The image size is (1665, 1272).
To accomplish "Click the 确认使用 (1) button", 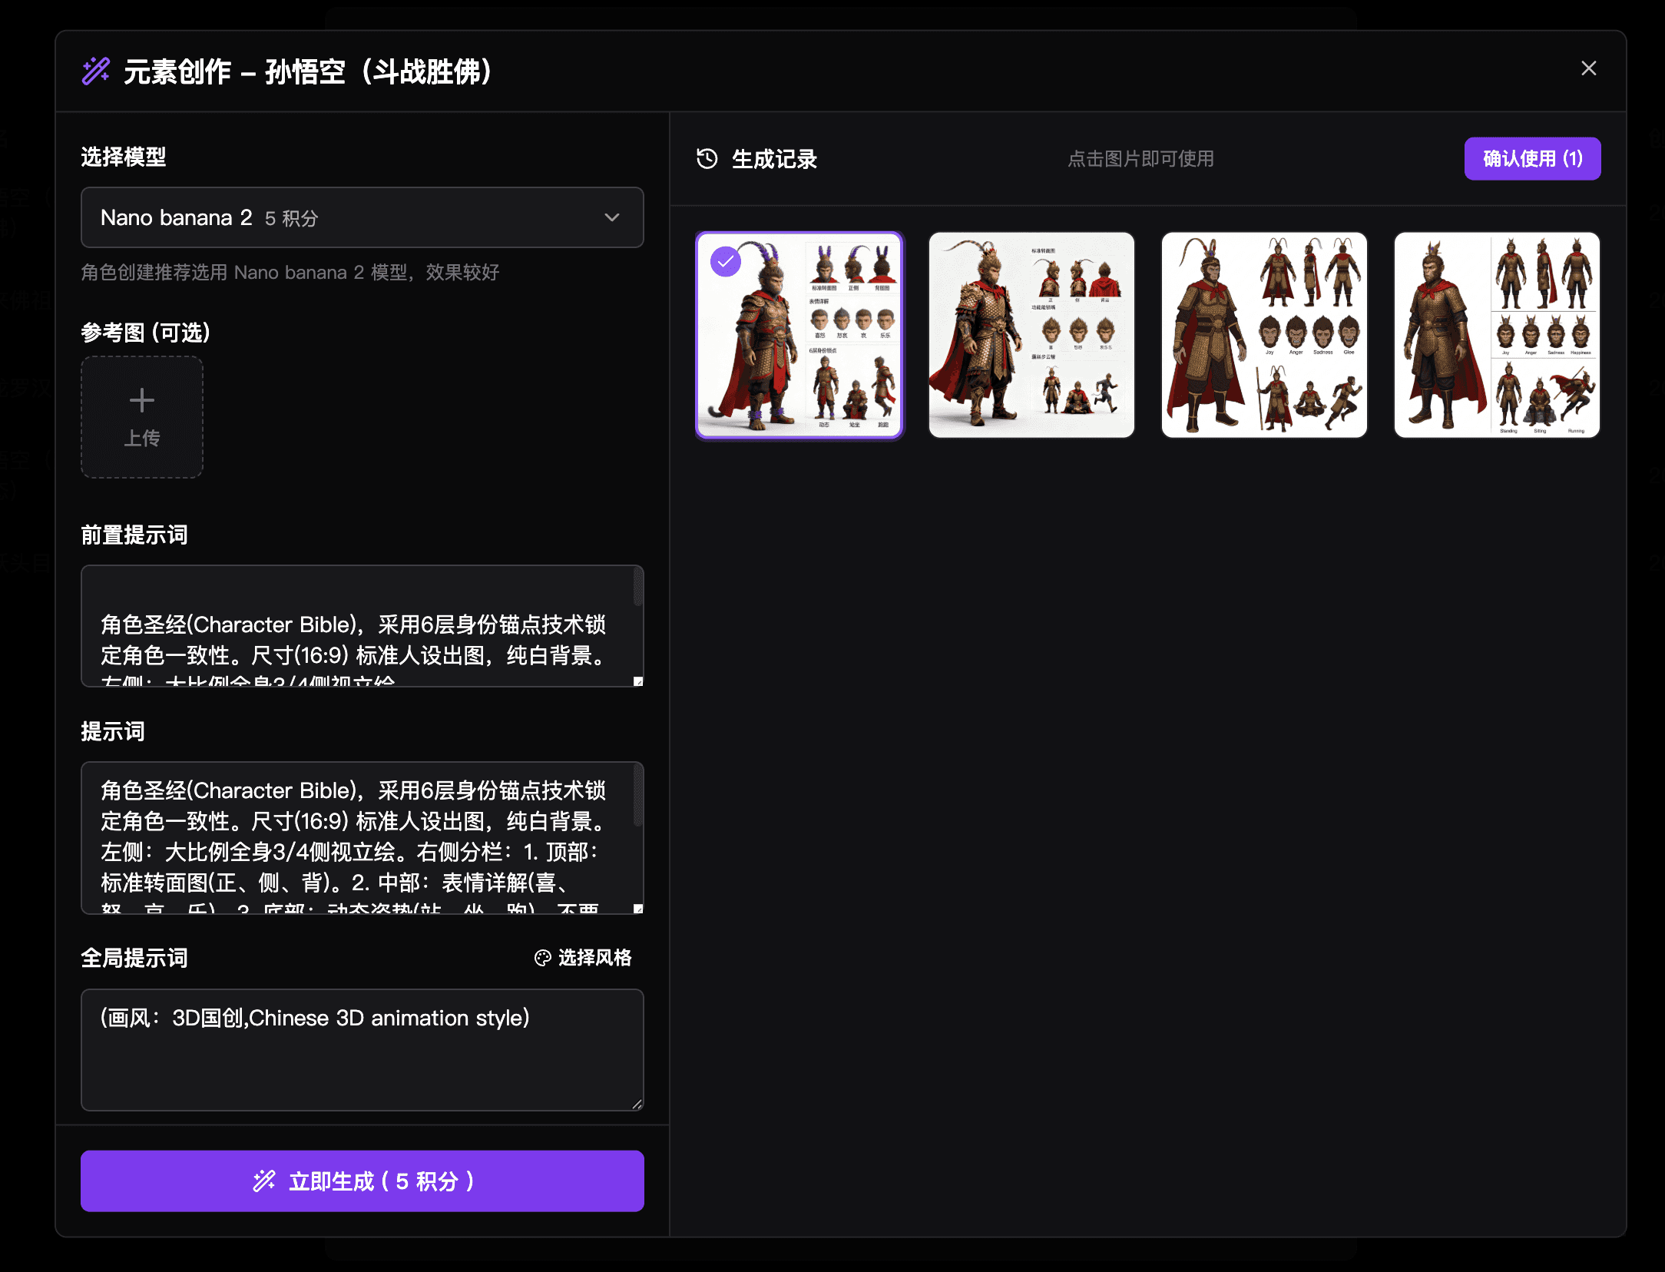I will coord(1532,158).
